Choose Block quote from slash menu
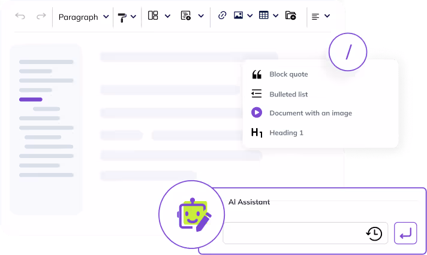The width and height of the screenshot is (427, 255). pos(288,74)
